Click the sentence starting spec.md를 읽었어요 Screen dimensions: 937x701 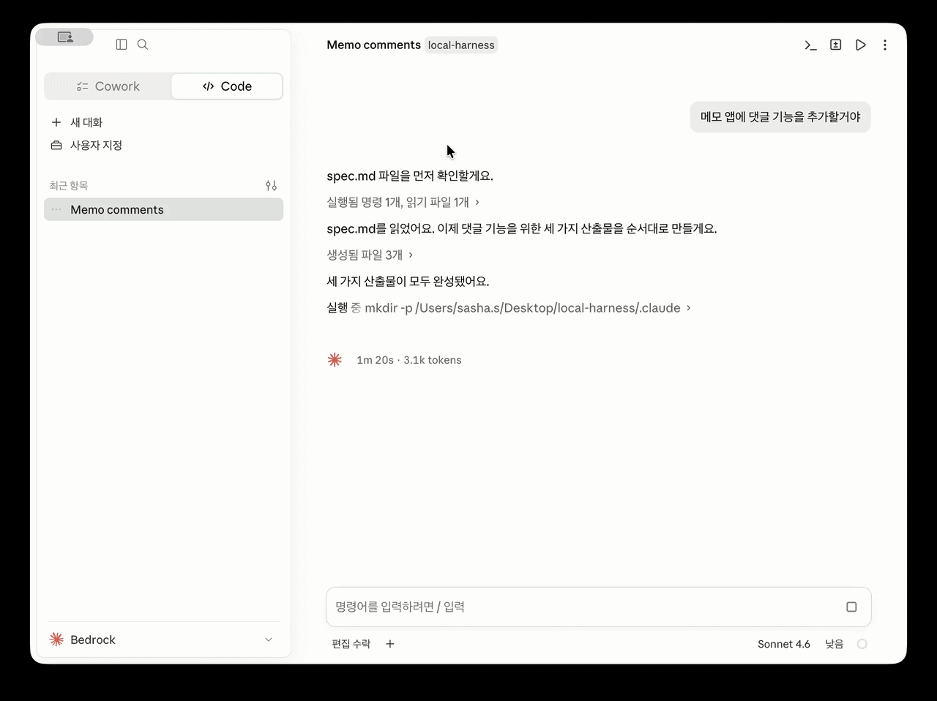(x=522, y=228)
